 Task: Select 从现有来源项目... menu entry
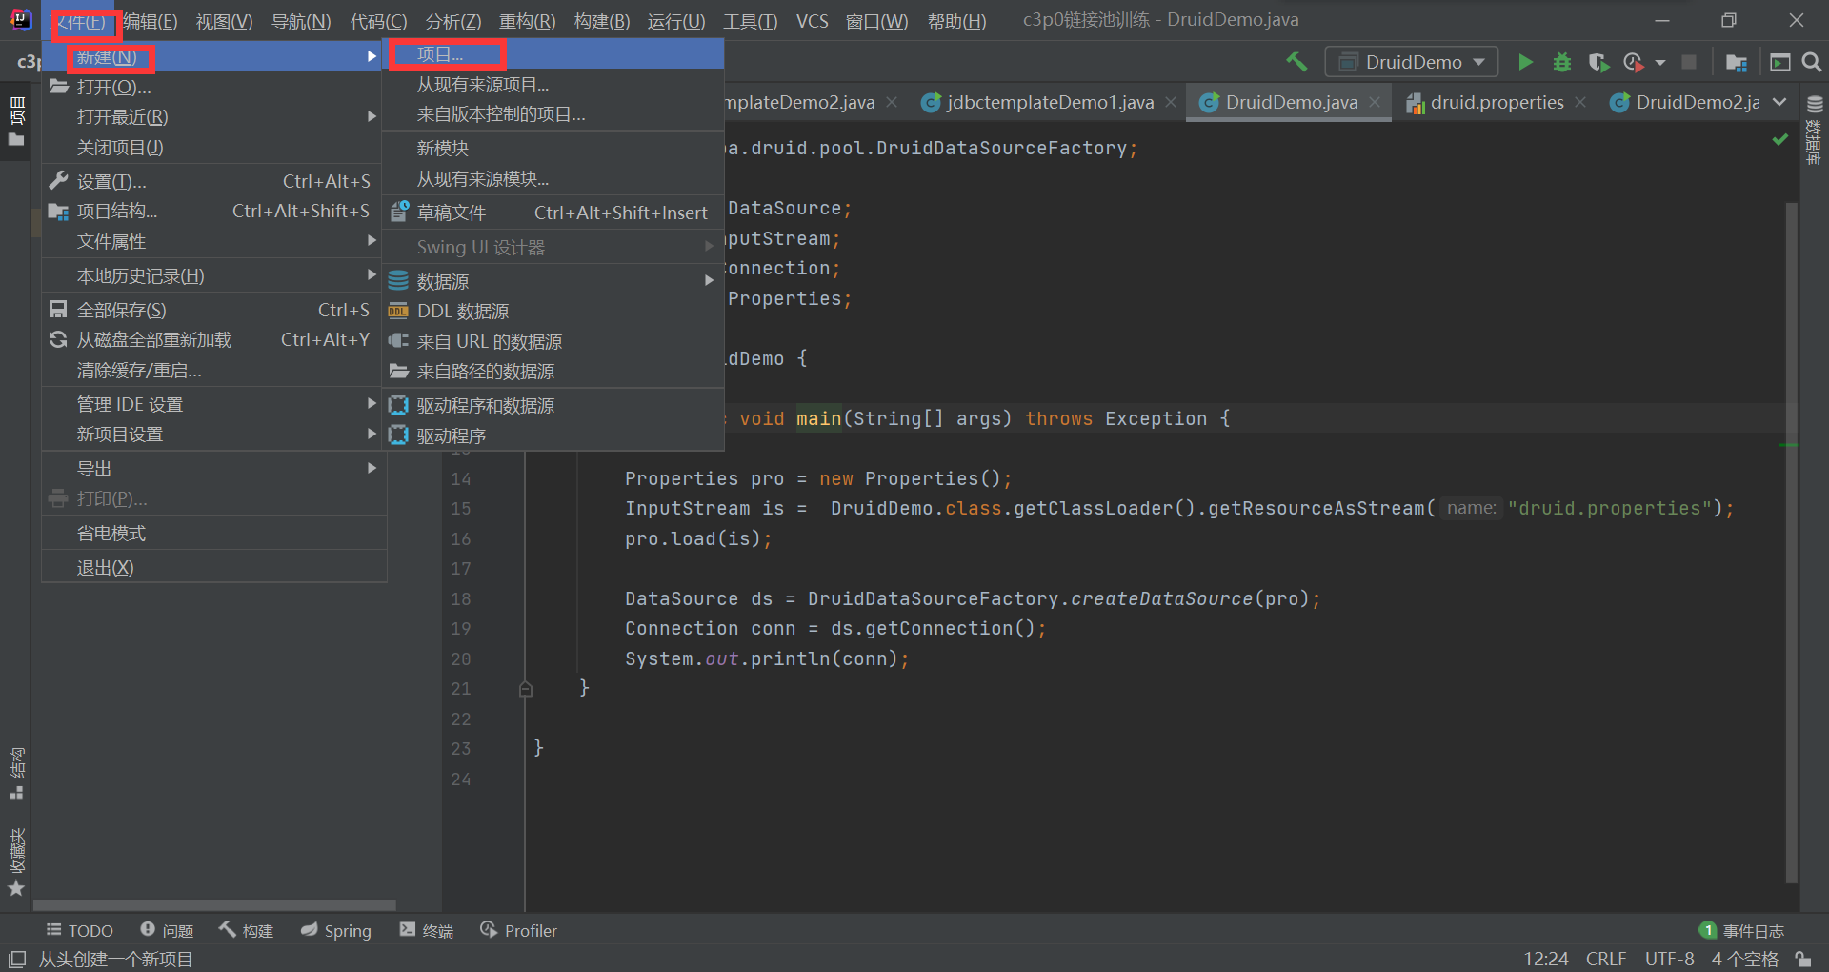point(553,85)
